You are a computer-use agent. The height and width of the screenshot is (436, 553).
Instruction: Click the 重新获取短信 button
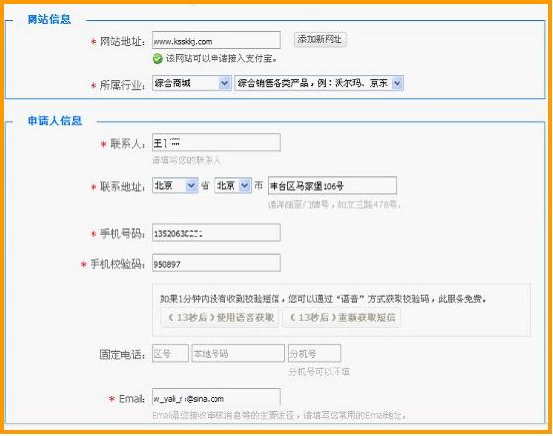(x=341, y=318)
